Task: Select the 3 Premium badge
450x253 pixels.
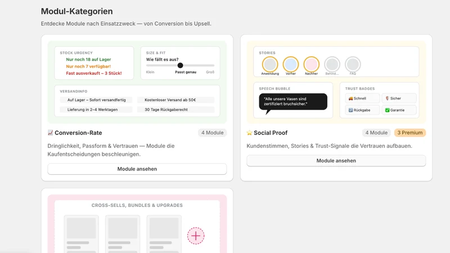Action: coord(410,133)
